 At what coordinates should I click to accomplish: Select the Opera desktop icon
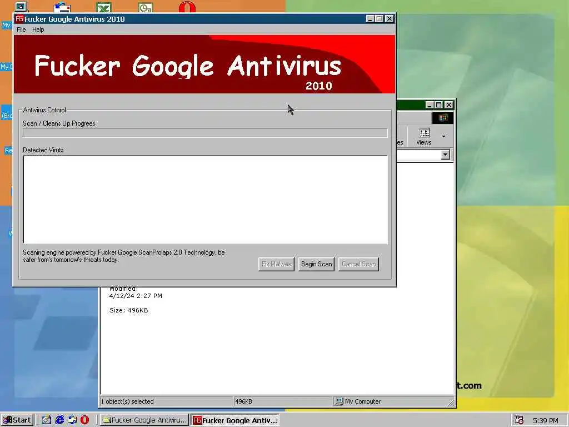pyautogui.click(x=187, y=7)
